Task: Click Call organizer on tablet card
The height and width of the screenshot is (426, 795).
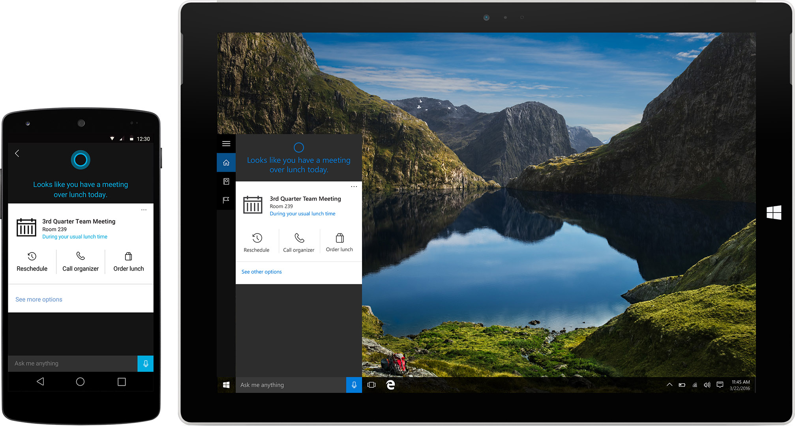Action: pyautogui.click(x=299, y=242)
